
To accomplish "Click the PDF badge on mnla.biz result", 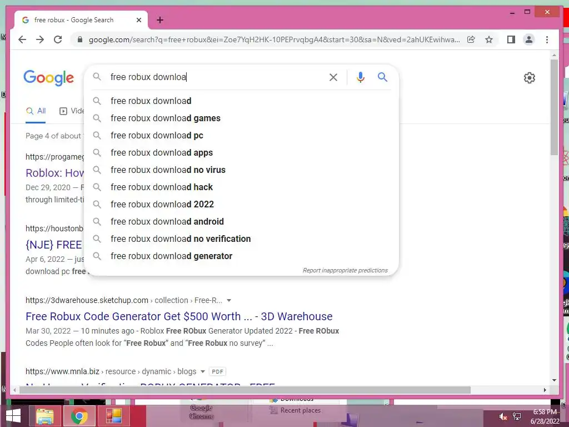I will tap(217, 371).
